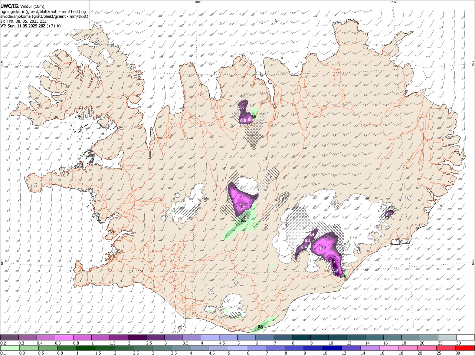The width and height of the screenshot is (475, 356).
Task: Click the 0.1 legend scale label
Action: click(x=3, y=353)
